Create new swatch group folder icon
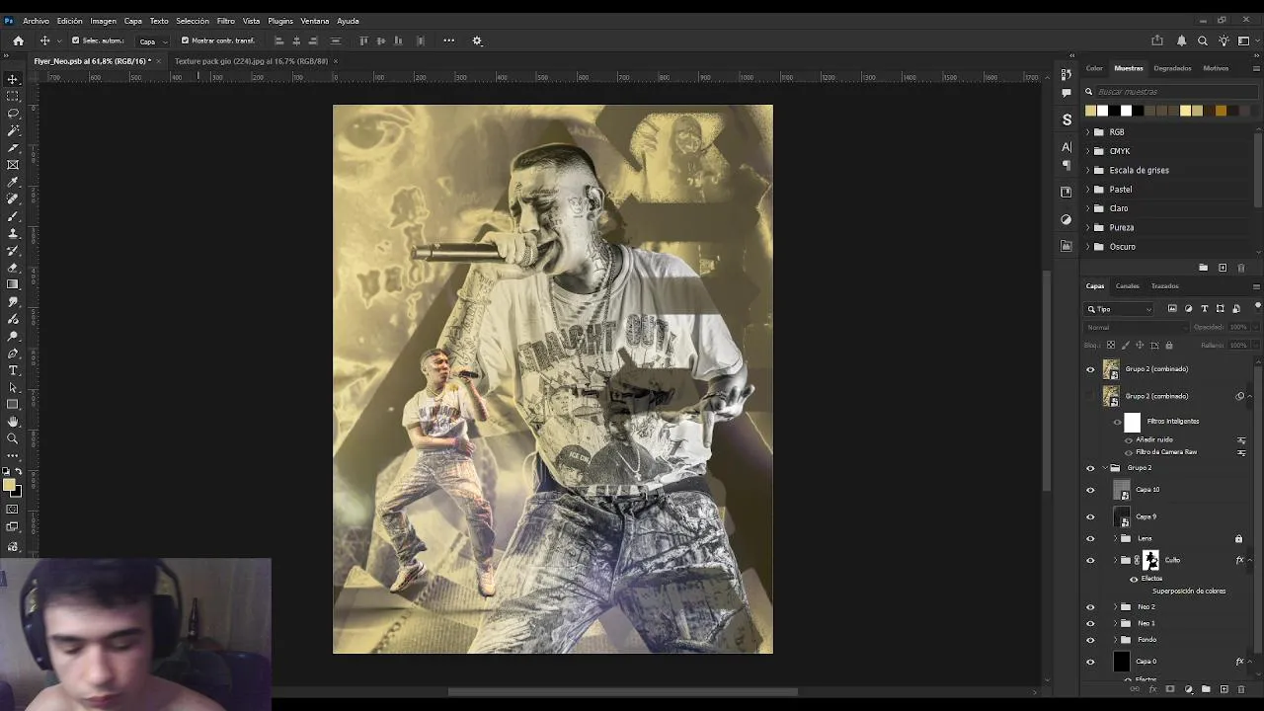Viewport: 1264px width, 711px height. [x=1203, y=268]
